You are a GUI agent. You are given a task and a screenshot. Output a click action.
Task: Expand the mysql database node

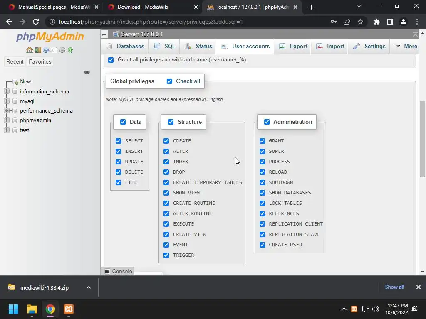[7, 101]
